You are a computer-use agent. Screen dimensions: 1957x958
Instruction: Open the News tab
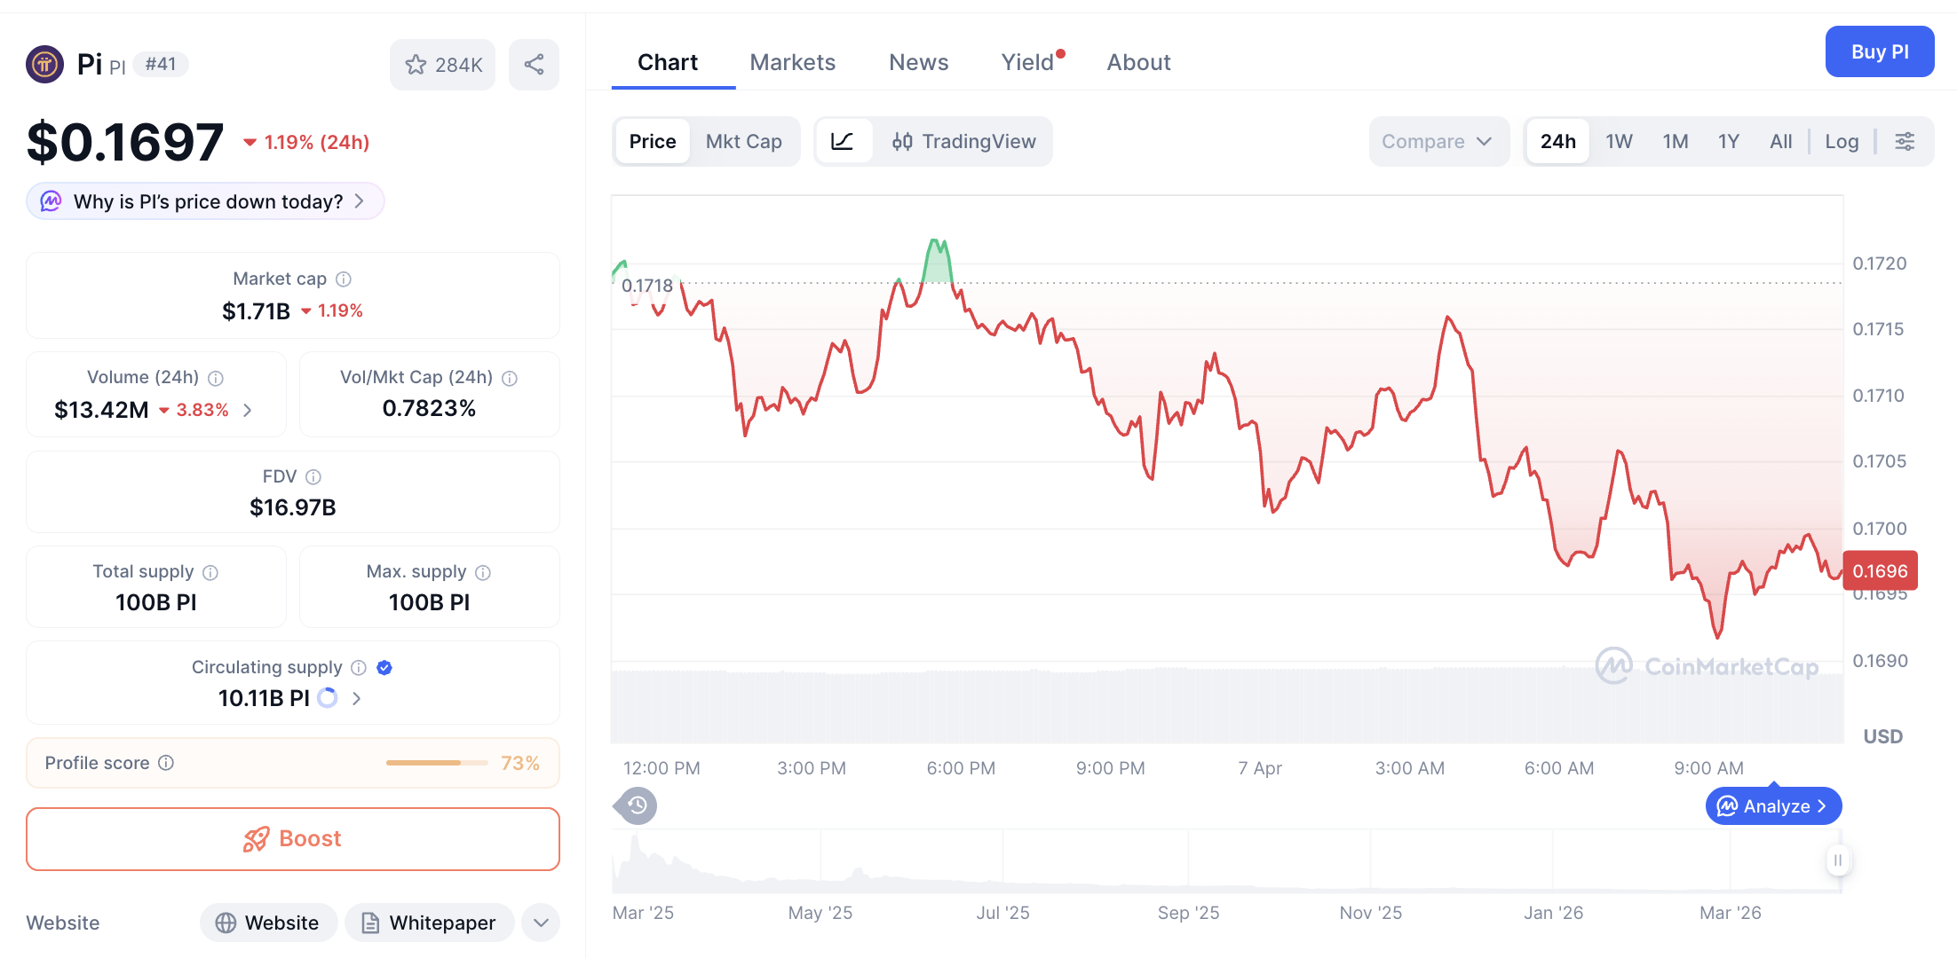click(918, 62)
